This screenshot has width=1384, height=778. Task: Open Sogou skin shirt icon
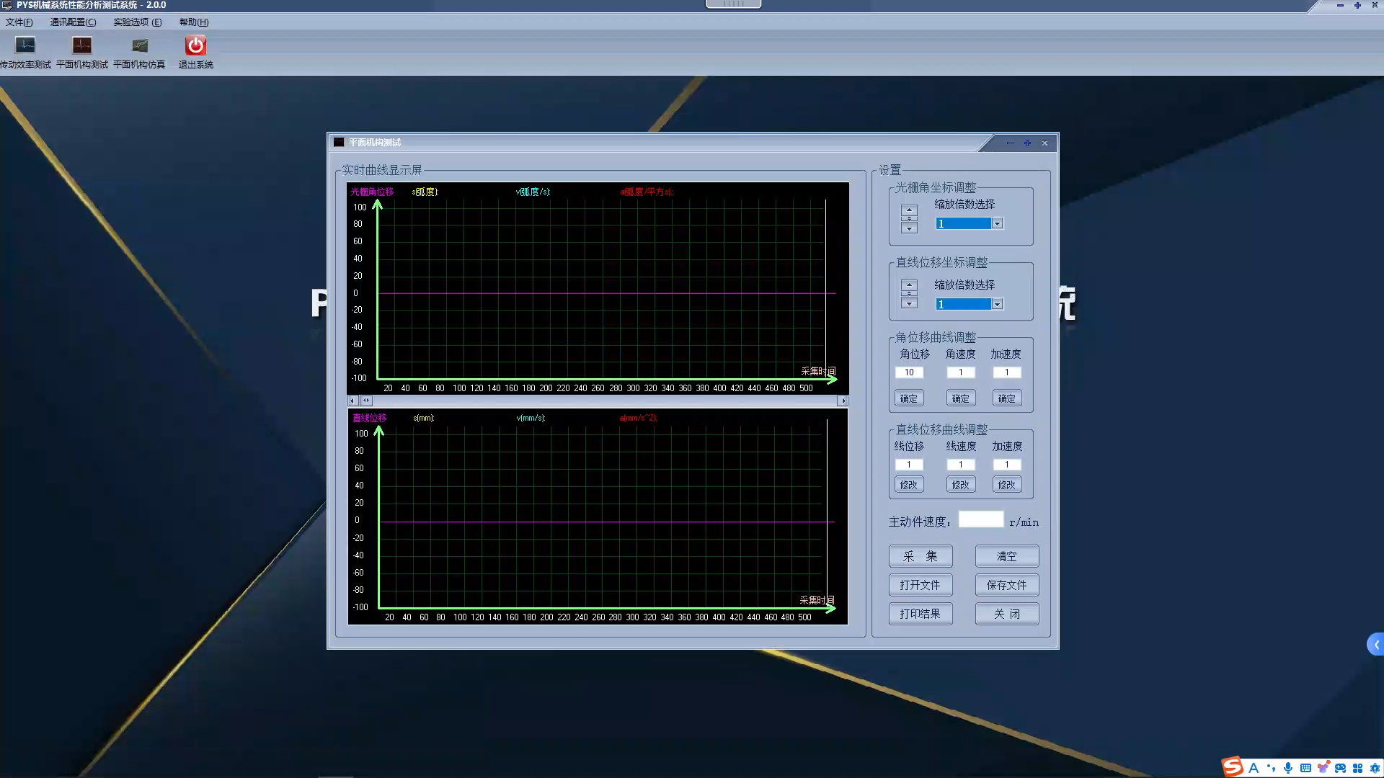(x=1323, y=768)
